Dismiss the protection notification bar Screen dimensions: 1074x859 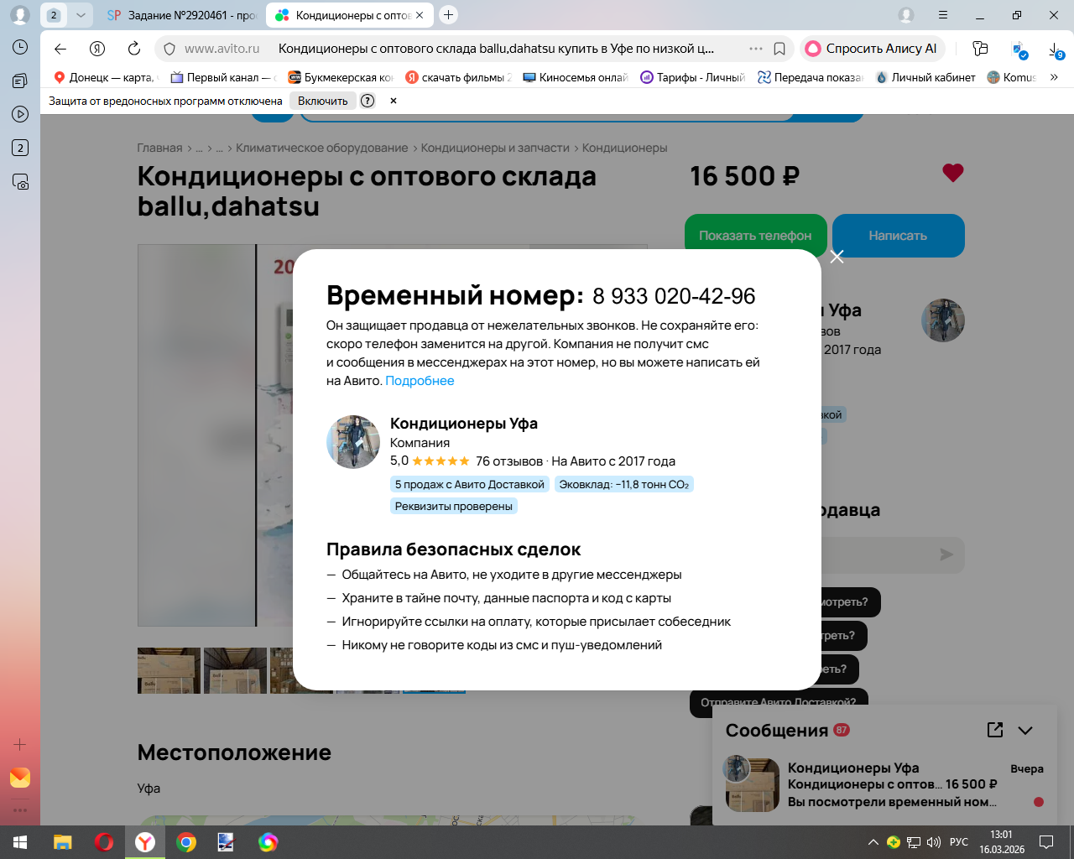(x=394, y=101)
